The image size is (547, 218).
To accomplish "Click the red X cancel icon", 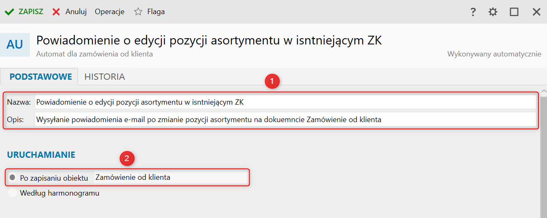I will pos(56,12).
